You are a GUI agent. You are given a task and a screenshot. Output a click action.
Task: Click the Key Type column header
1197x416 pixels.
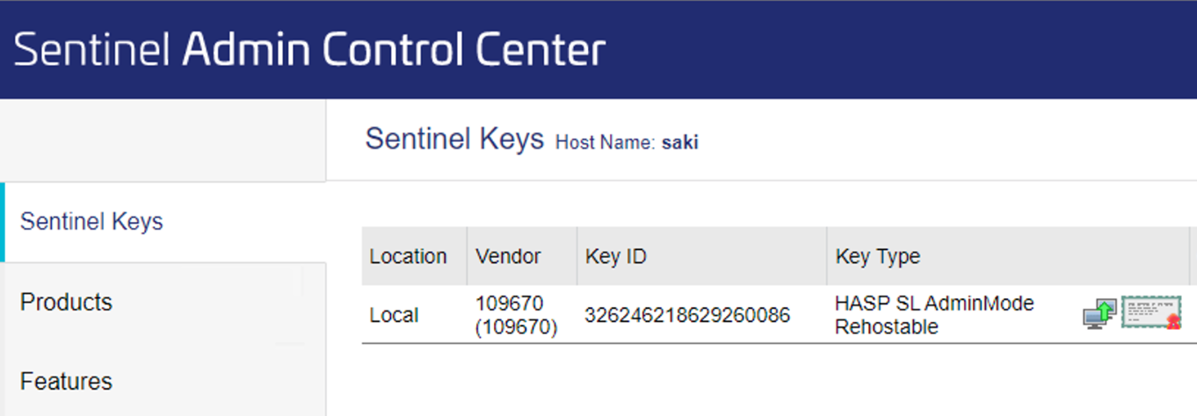(877, 256)
